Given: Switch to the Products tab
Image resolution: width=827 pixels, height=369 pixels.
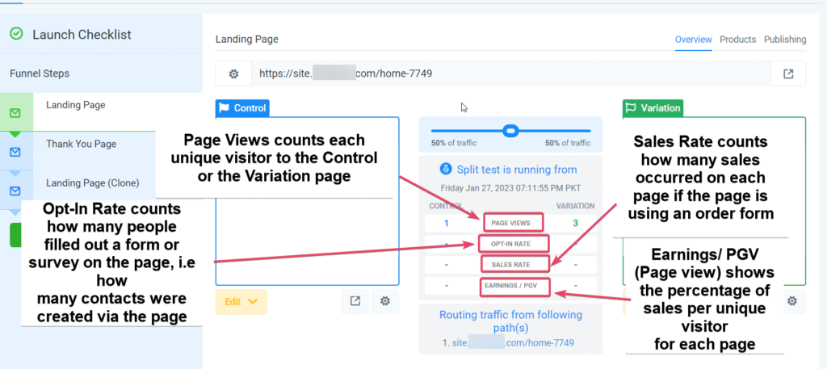Looking at the screenshot, I should [x=738, y=40].
